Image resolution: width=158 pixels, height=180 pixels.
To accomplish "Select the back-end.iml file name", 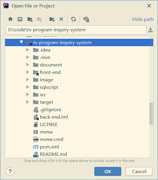I will point(54,117).
